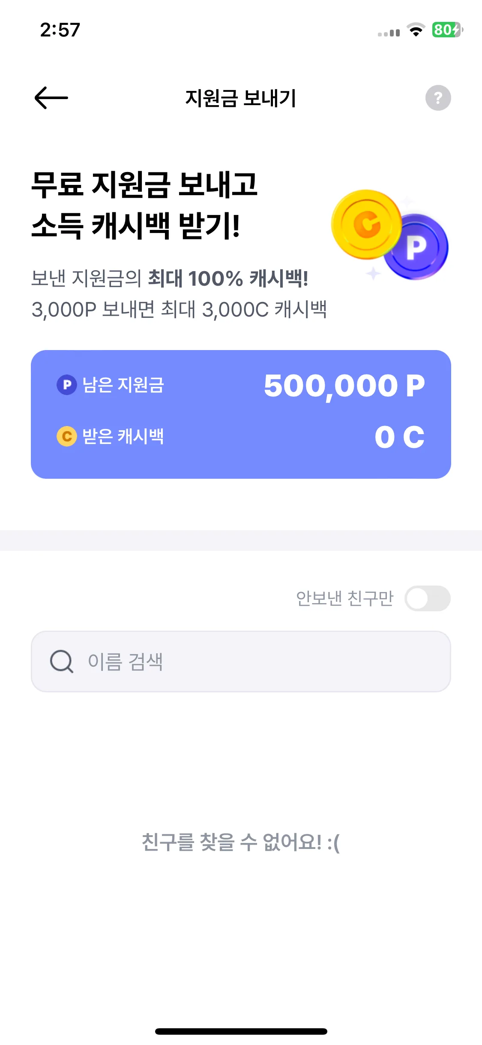The image size is (482, 1045).
Task: Tap the small P icon beside 남은 지원금
Action: coord(67,385)
